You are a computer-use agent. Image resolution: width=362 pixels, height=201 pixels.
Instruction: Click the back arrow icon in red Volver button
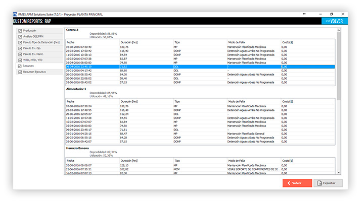(x=289, y=183)
